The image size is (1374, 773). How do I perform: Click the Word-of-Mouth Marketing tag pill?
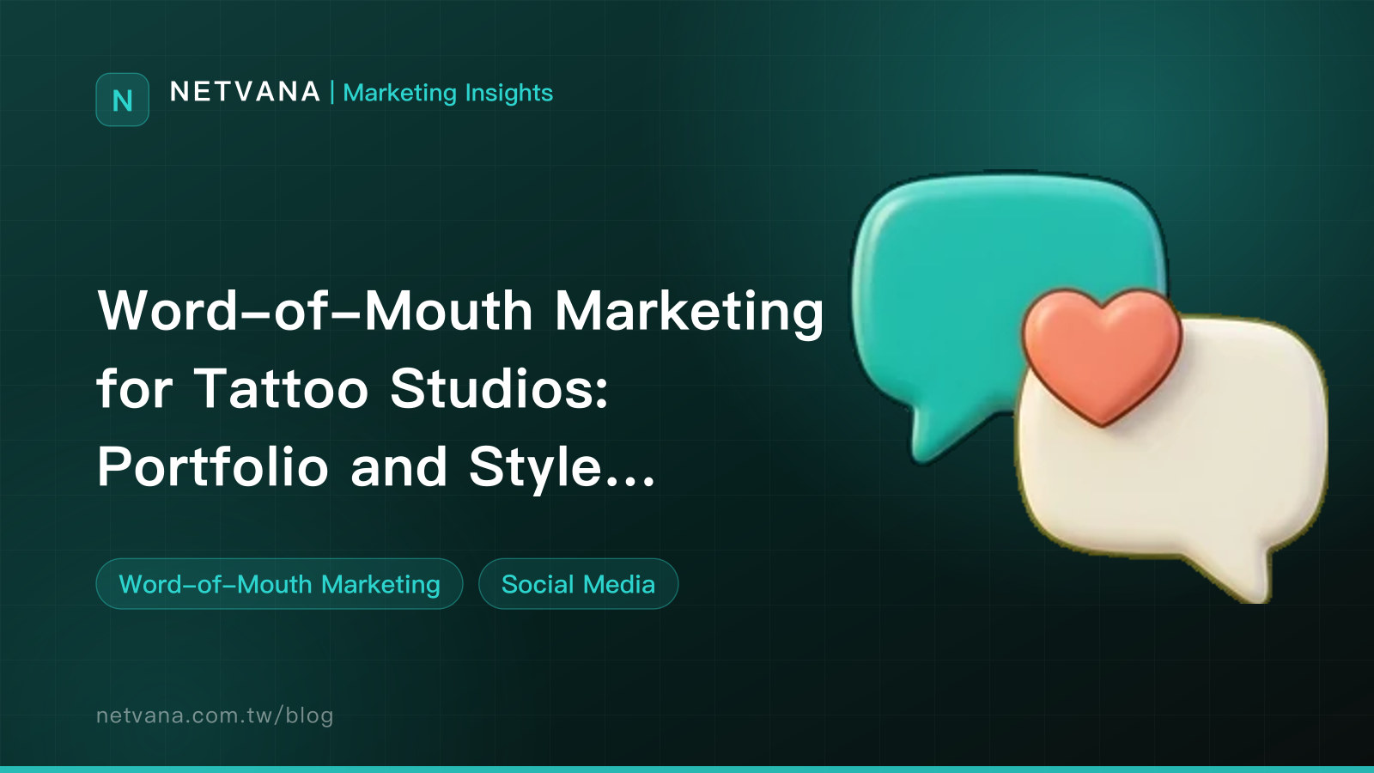coord(279,584)
